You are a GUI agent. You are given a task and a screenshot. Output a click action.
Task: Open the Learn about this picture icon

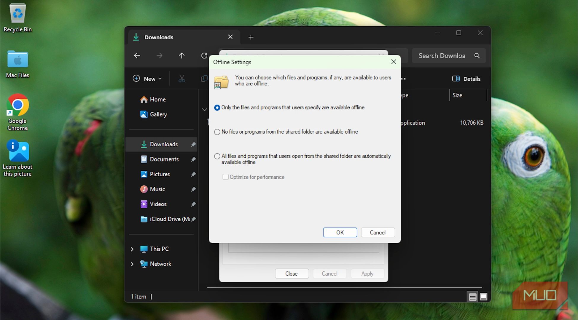(17, 158)
